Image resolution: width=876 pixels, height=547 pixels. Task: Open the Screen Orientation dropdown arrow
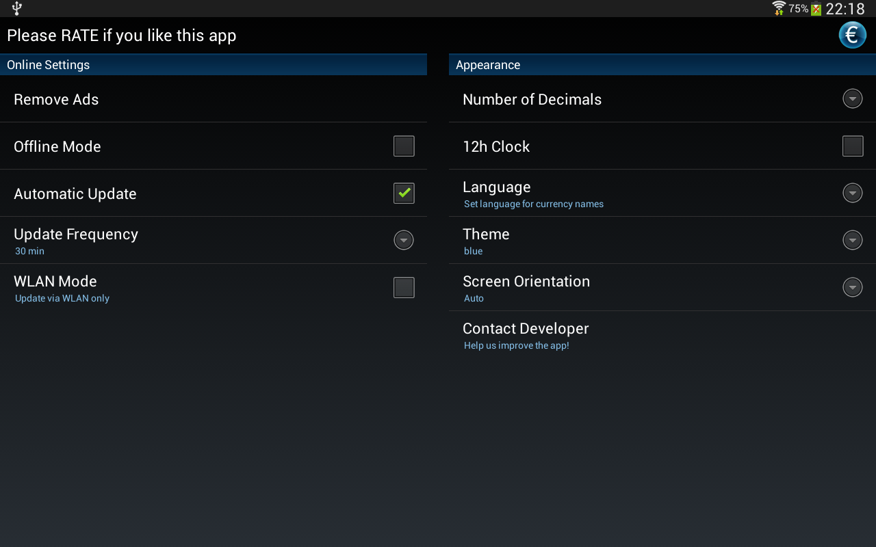(x=853, y=288)
